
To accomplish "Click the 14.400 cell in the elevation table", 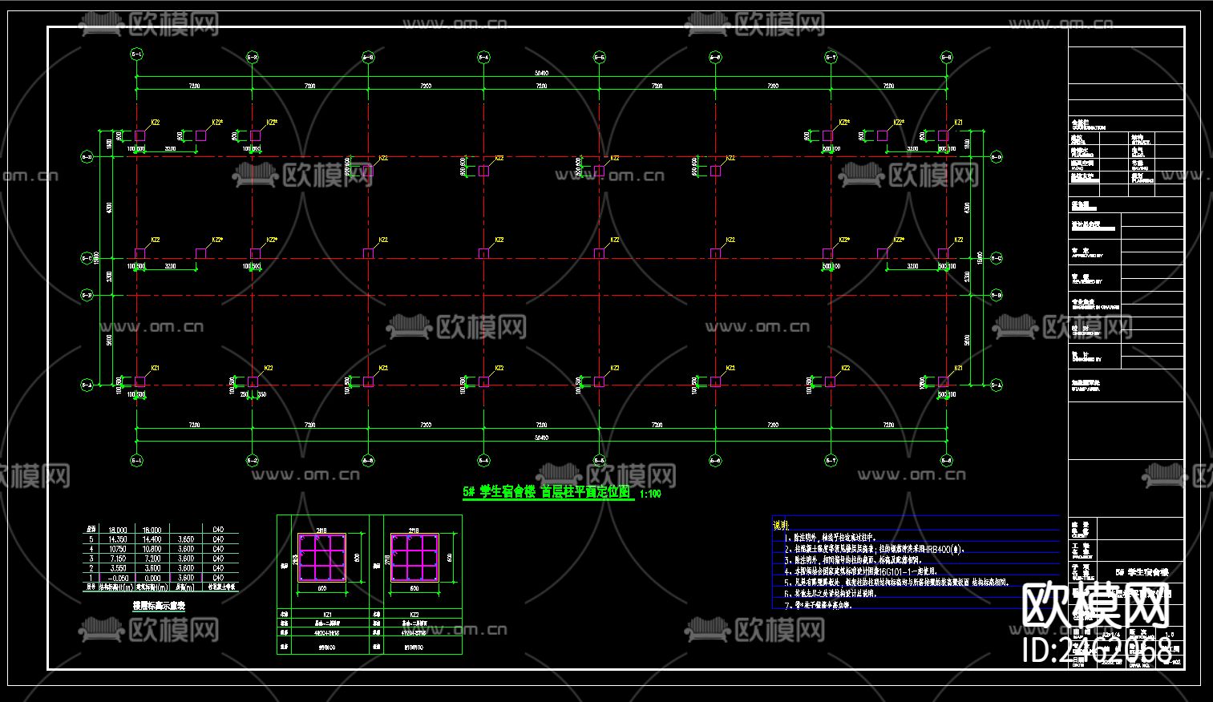I will pos(152,539).
